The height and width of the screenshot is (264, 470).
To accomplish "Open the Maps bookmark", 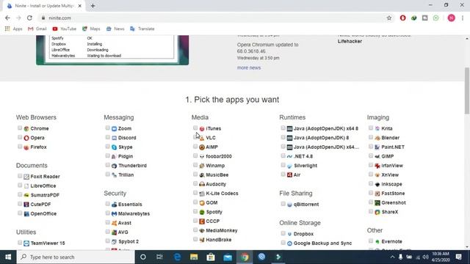I will (91, 29).
